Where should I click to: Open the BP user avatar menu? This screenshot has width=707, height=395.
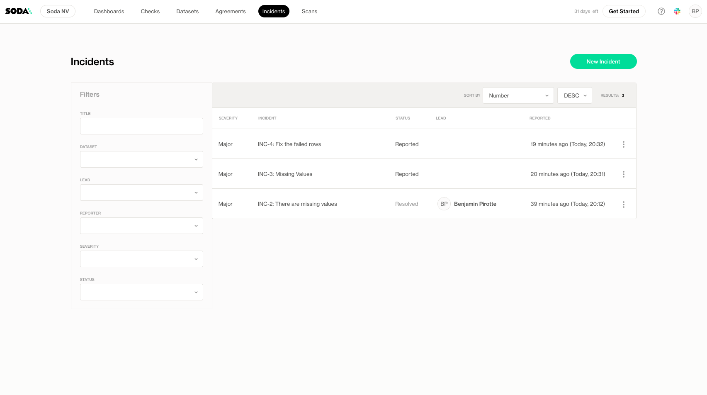[x=695, y=11]
